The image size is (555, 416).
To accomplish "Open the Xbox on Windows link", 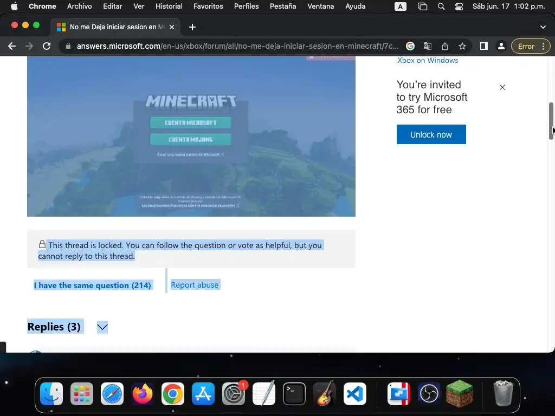I will coord(428,61).
